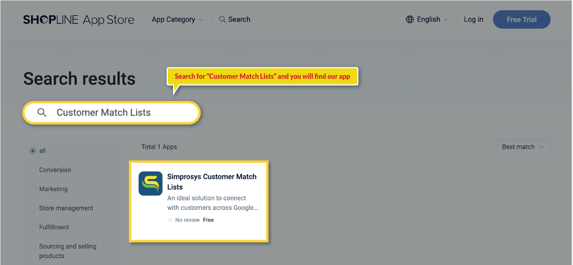
Task: Open the Simprosys Customer Match Lists title
Action: coord(212,182)
